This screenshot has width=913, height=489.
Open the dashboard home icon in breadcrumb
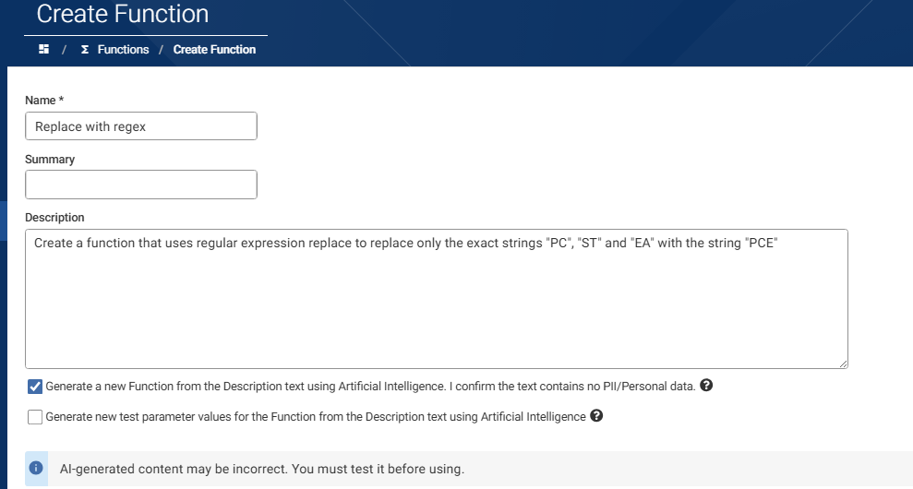pos(43,50)
